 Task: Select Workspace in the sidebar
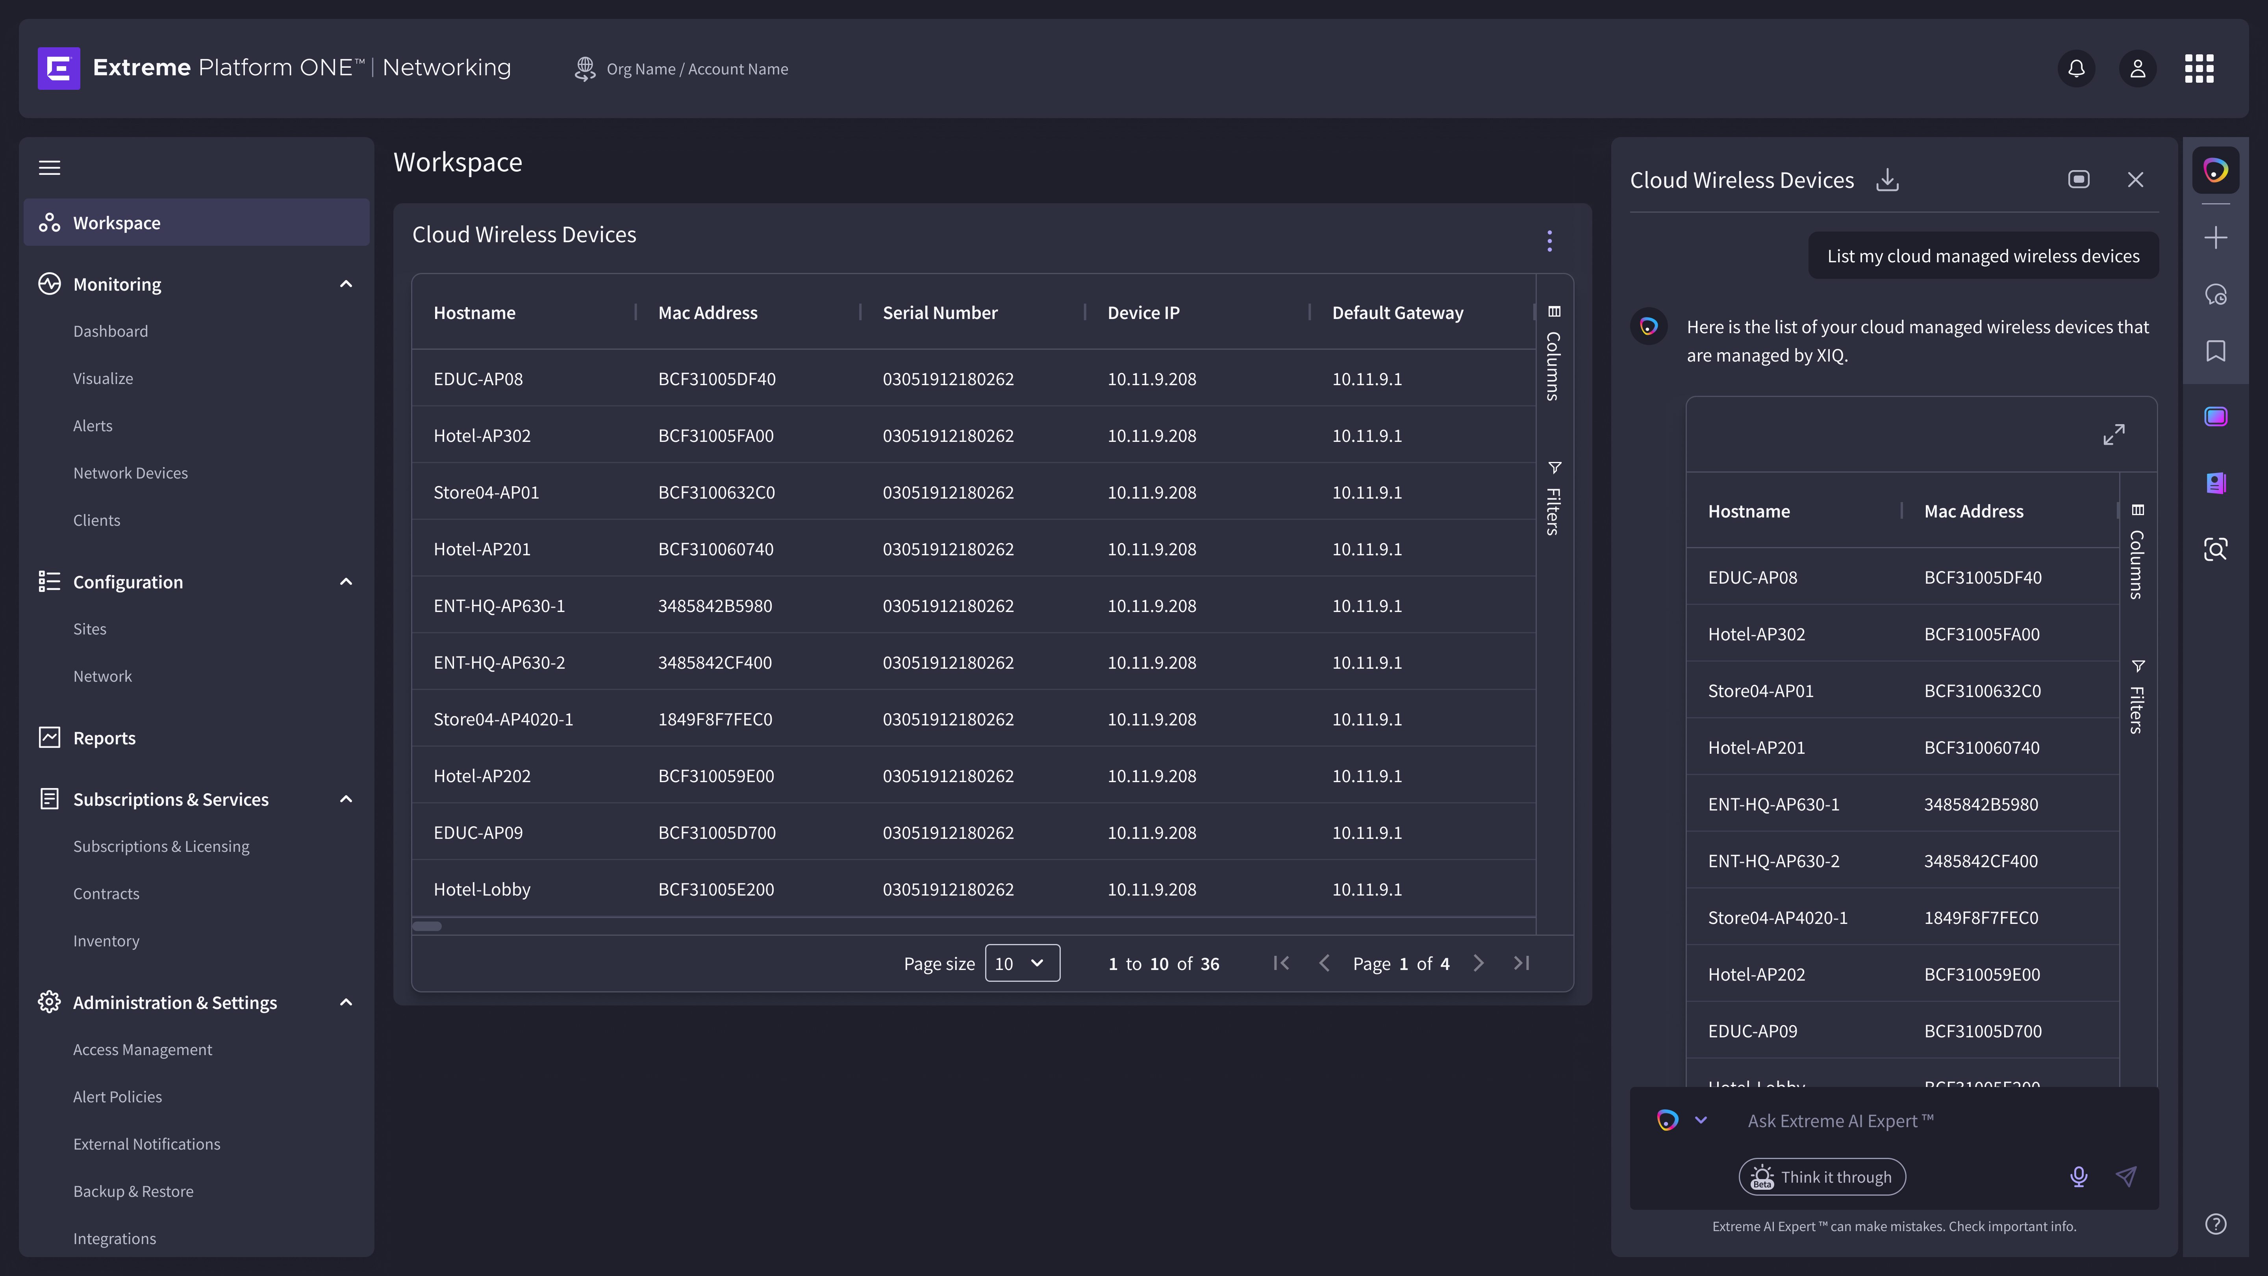point(196,223)
